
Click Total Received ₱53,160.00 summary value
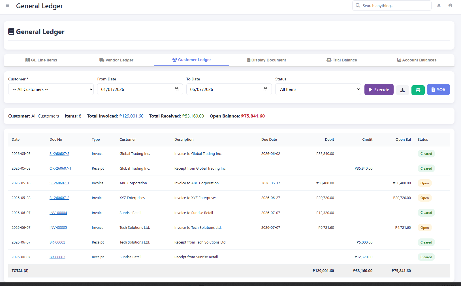tap(193, 116)
